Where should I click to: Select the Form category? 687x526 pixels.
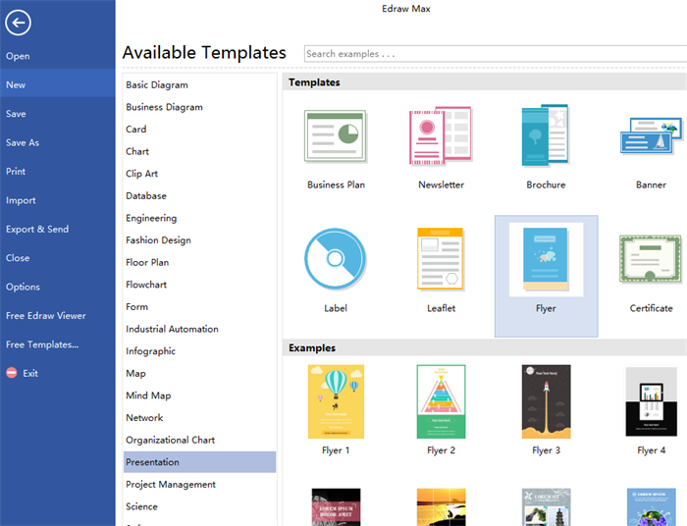(x=200, y=307)
